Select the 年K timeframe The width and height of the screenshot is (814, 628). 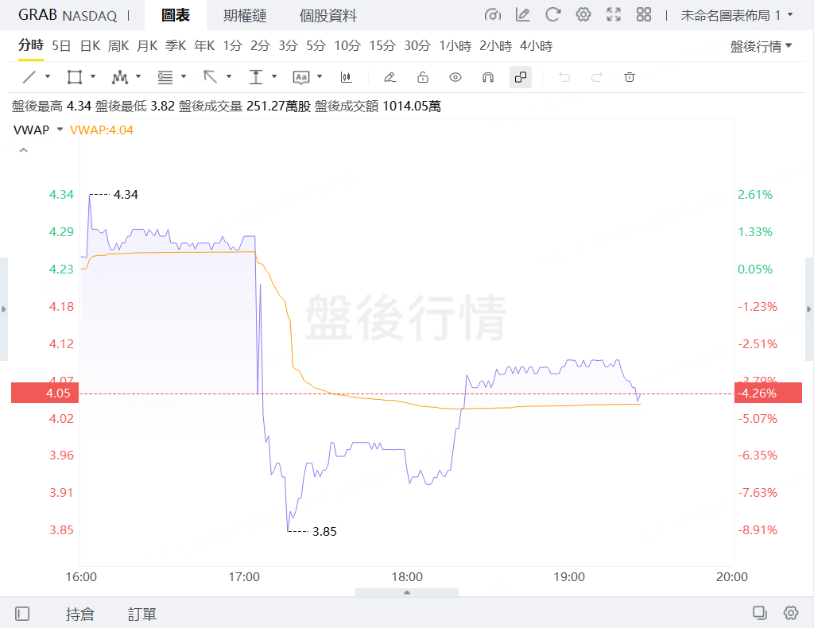click(x=204, y=46)
